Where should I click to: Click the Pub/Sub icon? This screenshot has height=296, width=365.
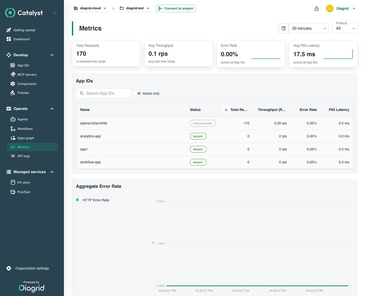pos(13,192)
